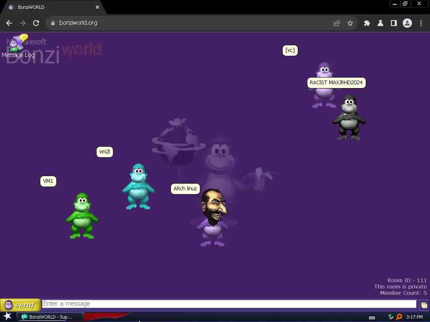Viewport: 430px width, 322px height.
Task: Open Chrome three-dot menu
Action: coord(421,23)
